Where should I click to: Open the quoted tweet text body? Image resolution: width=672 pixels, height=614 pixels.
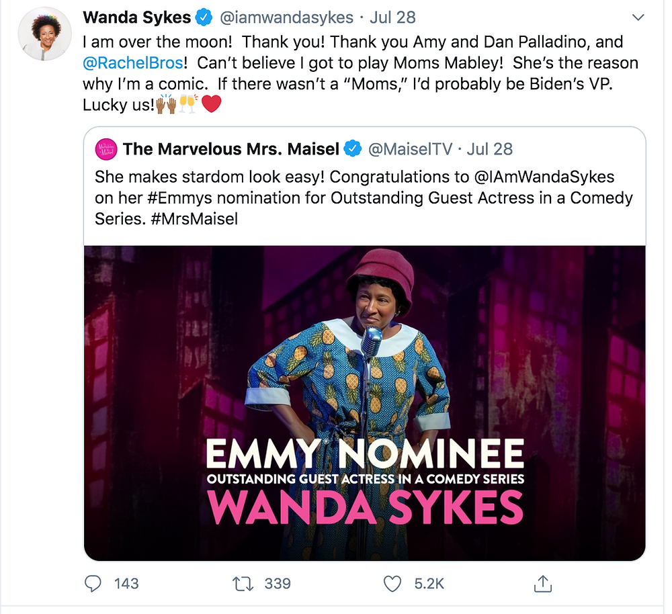364,198
